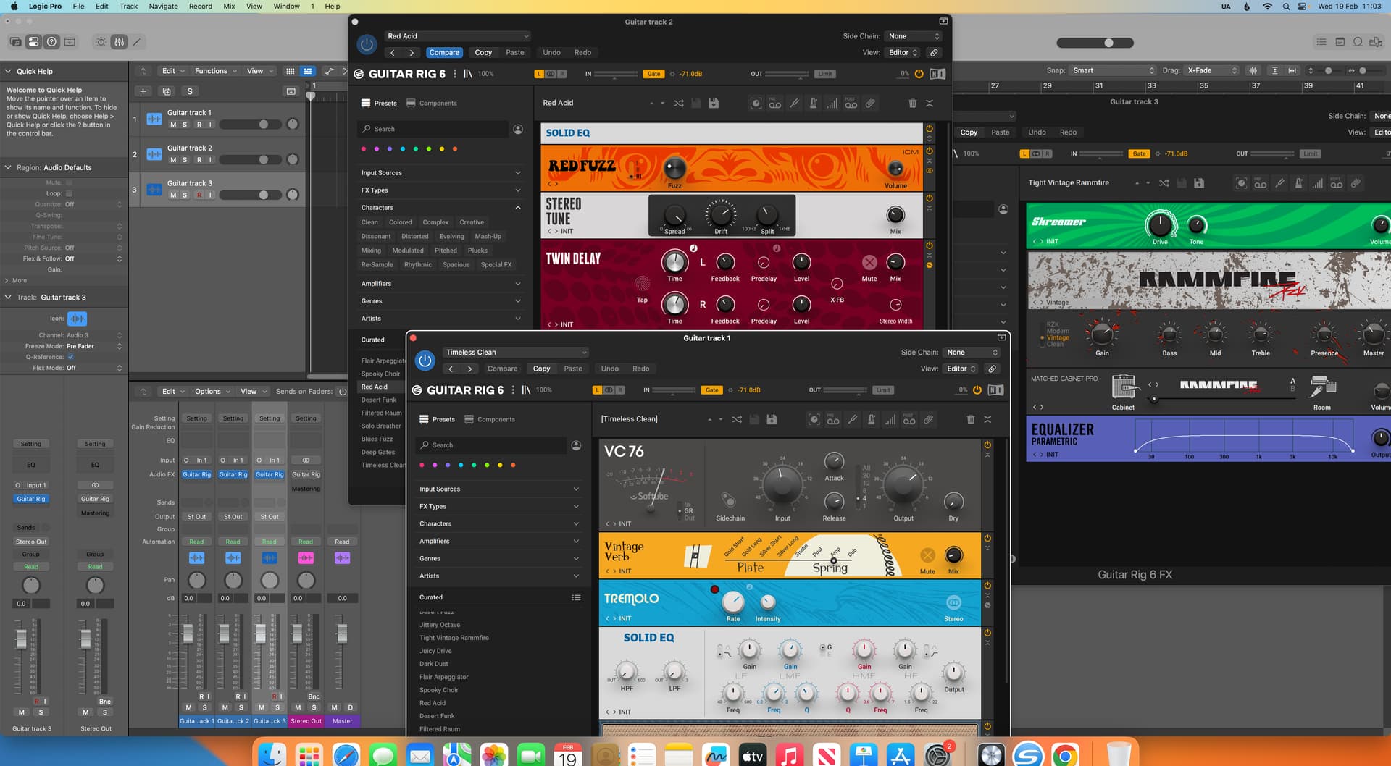Image resolution: width=1391 pixels, height=766 pixels.
Task: Click Undo button in Guitar track 3 window
Action: (x=1037, y=132)
